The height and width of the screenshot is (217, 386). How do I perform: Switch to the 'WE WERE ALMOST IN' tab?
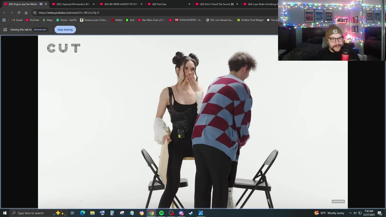click(x=121, y=4)
